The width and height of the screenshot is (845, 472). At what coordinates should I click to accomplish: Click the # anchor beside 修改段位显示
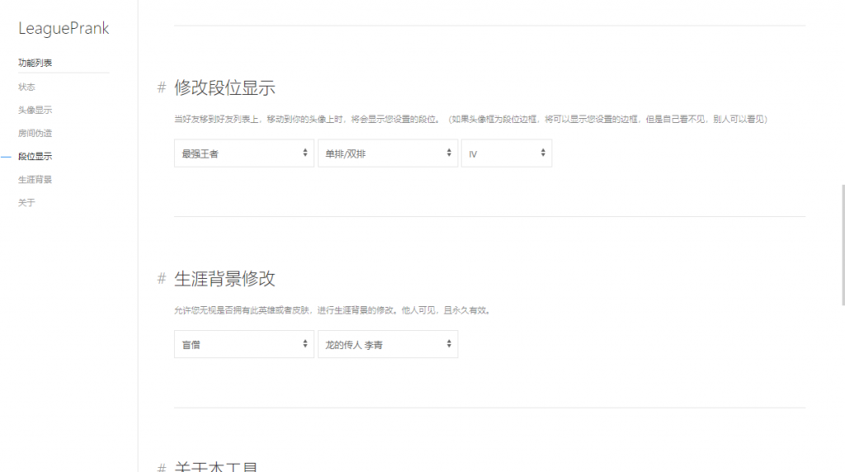162,87
